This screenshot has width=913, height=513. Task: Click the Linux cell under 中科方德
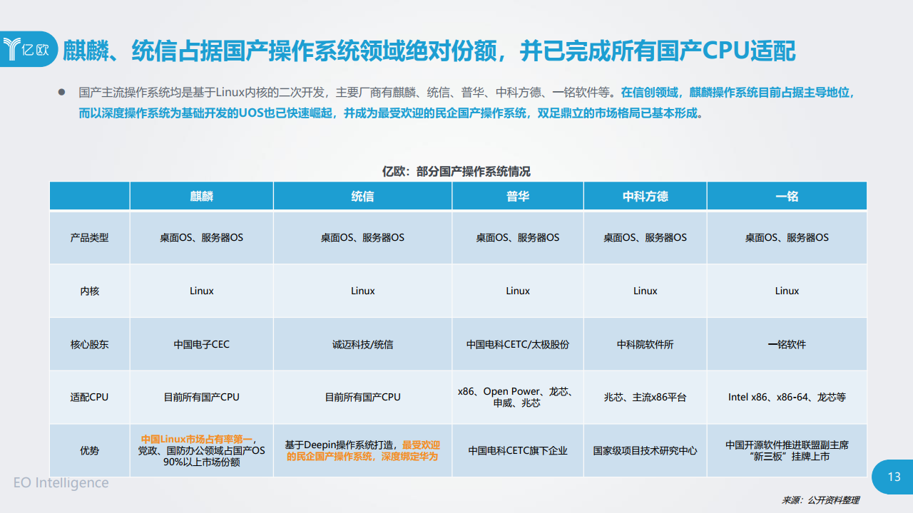[646, 291]
